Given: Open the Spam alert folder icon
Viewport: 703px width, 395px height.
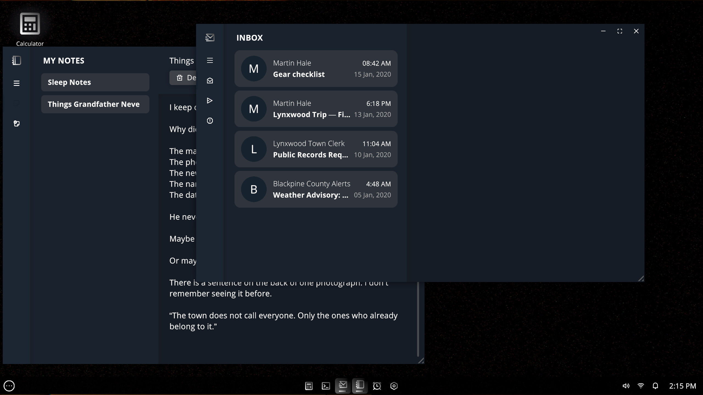Looking at the screenshot, I should (210, 121).
